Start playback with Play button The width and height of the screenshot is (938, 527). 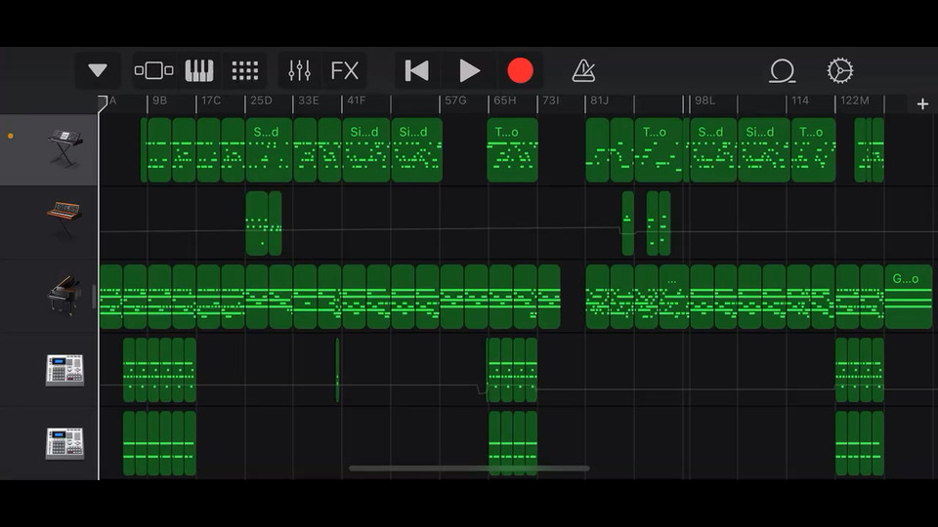[469, 70]
